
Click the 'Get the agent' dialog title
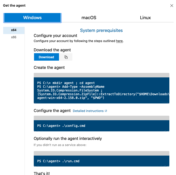coord(14,6)
